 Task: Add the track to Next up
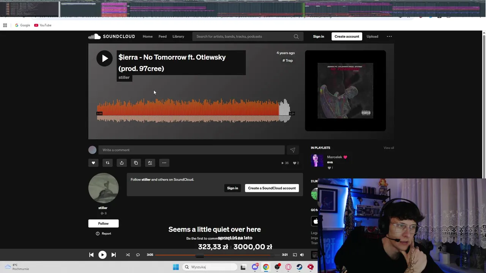(x=150, y=163)
